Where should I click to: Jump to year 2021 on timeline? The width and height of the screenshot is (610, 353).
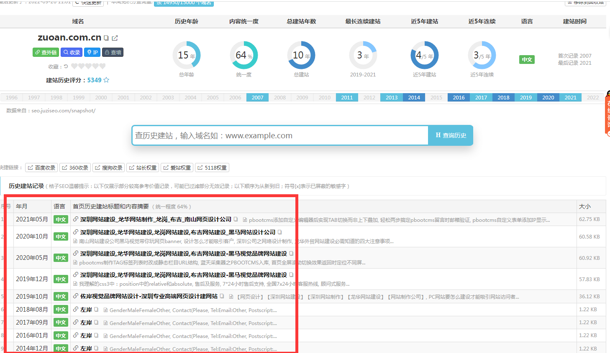pos(570,97)
